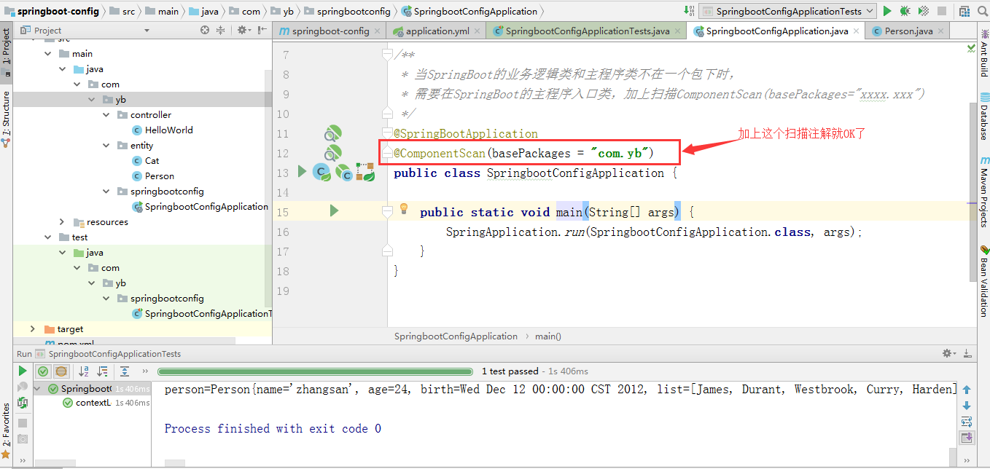Collapse all in the test results tree
This screenshot has height=469, width=990.
tap(125, 371)
